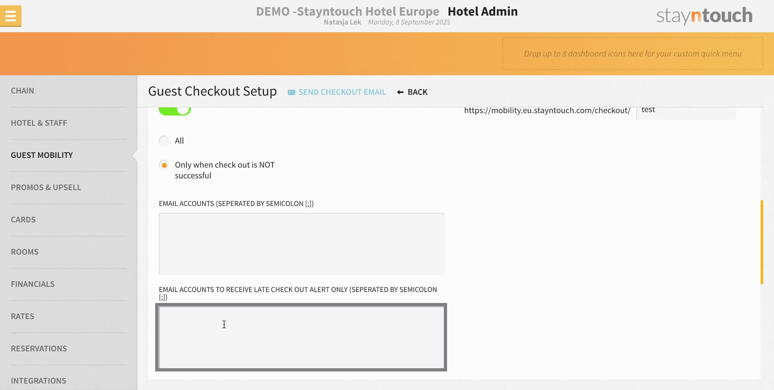
Task: Select the All radio button
Action: pos(164,141)
